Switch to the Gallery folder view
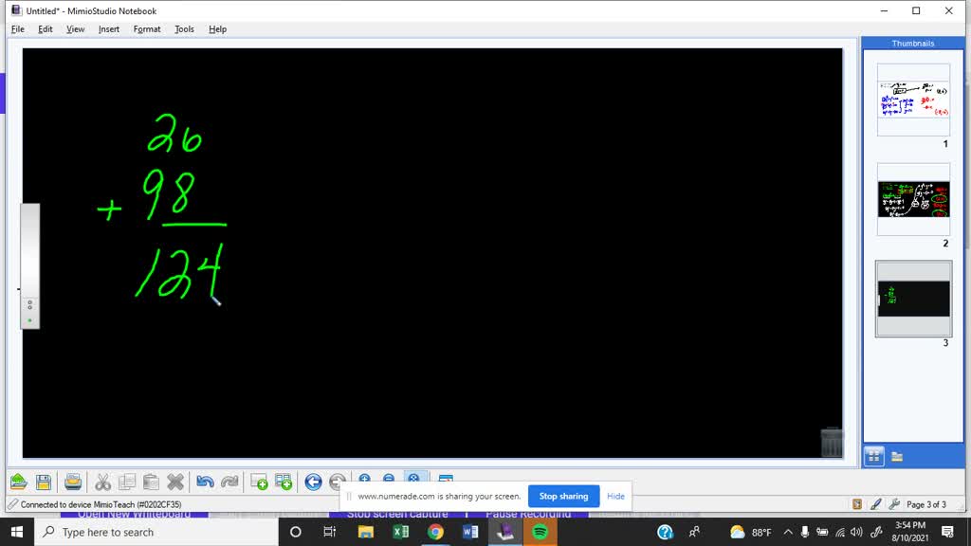 tap(897, 456)
